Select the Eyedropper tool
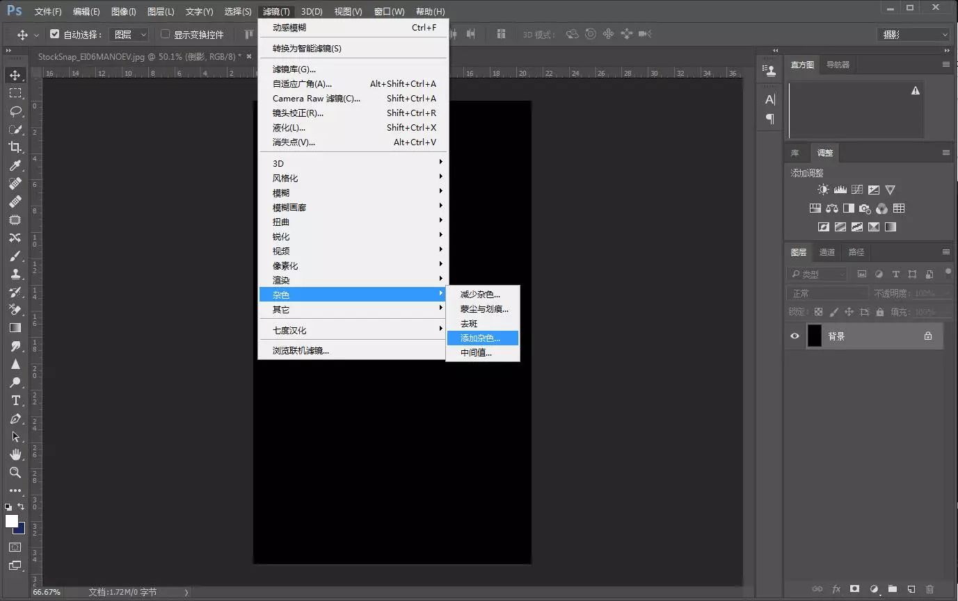This screenshot has width=958, height=601. [15, 165]
